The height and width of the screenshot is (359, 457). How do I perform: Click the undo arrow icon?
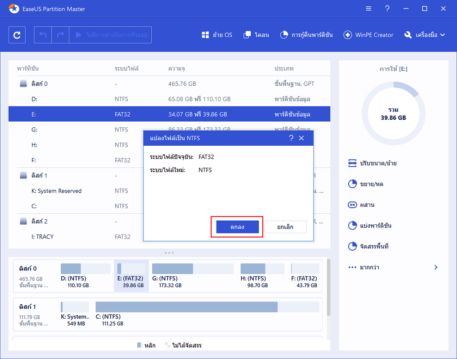pyautogui.click(x=43, y=35)
